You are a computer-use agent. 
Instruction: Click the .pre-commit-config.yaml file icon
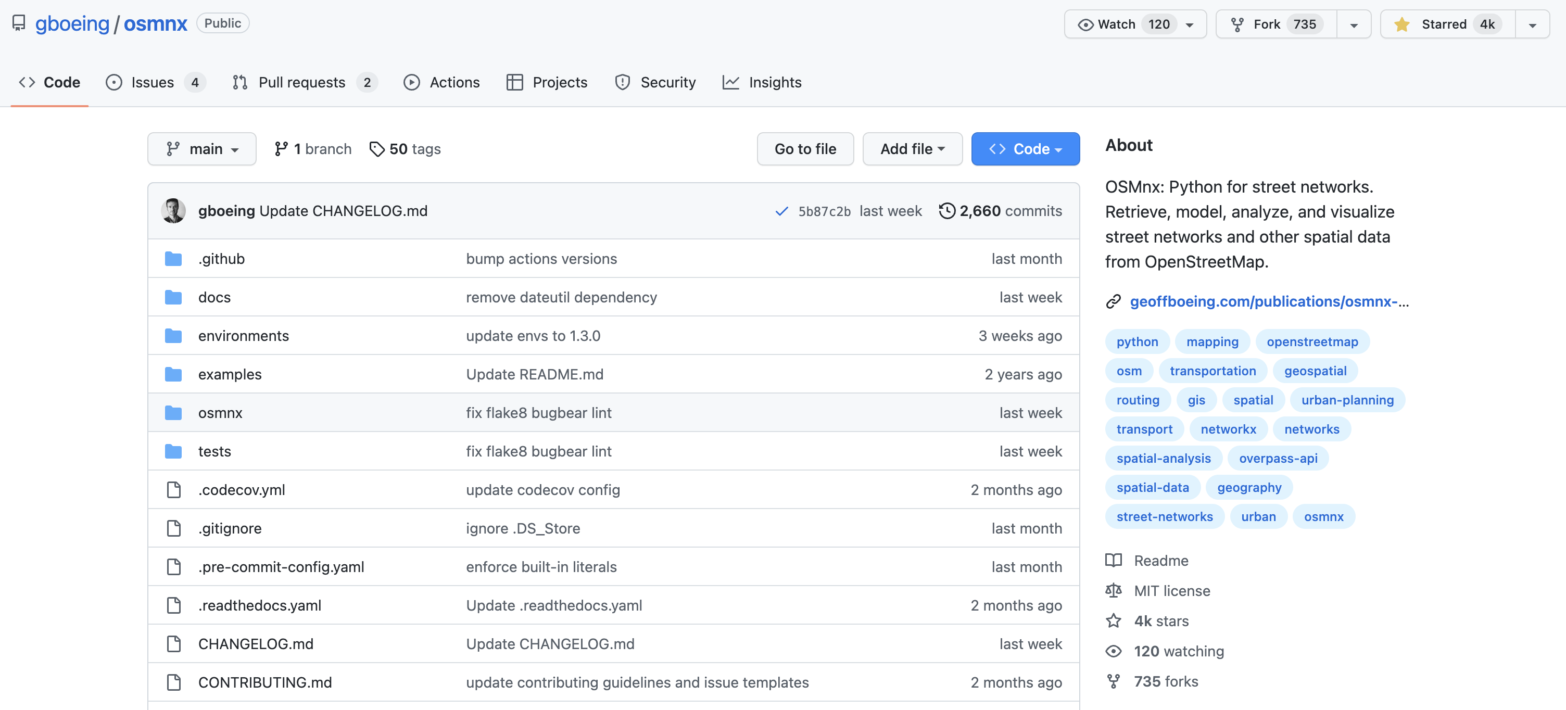174,566
